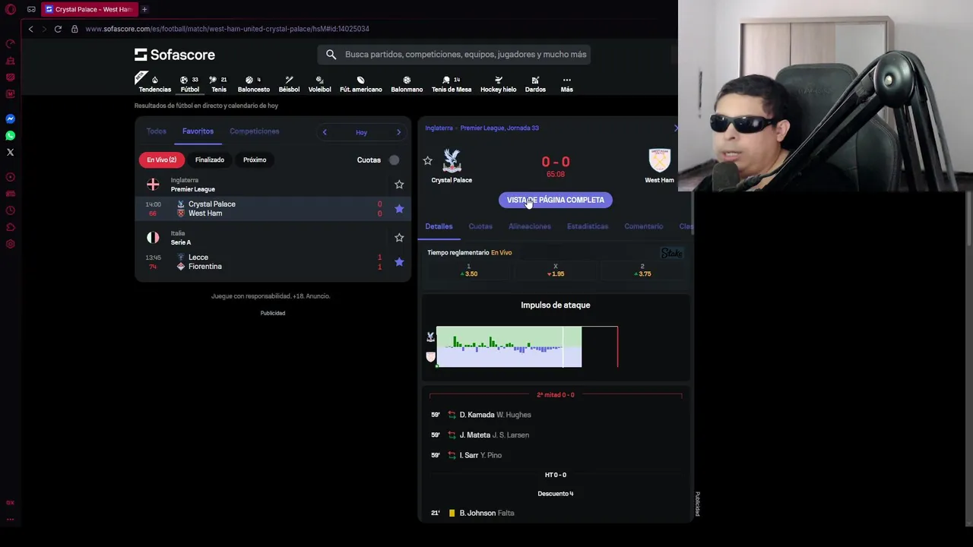Open the Tendencias sports category
Image resolution: width=973 pixels, height=547 pixels.
click(154, 84)
